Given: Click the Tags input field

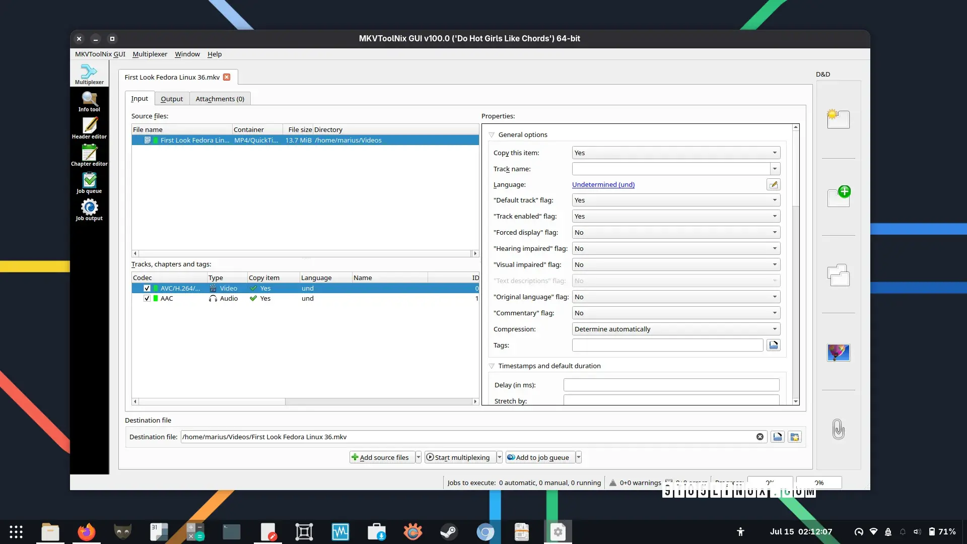Looking at the screenshot, I should [x=668, y=345].
